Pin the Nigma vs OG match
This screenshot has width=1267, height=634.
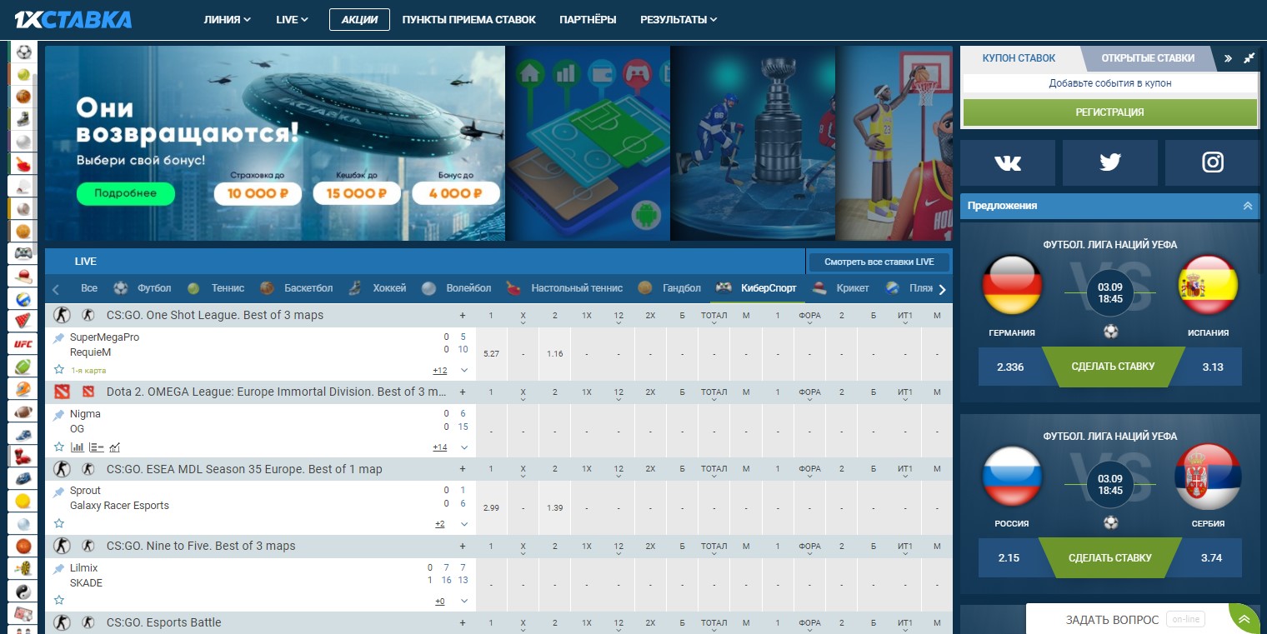click(58, 414)
